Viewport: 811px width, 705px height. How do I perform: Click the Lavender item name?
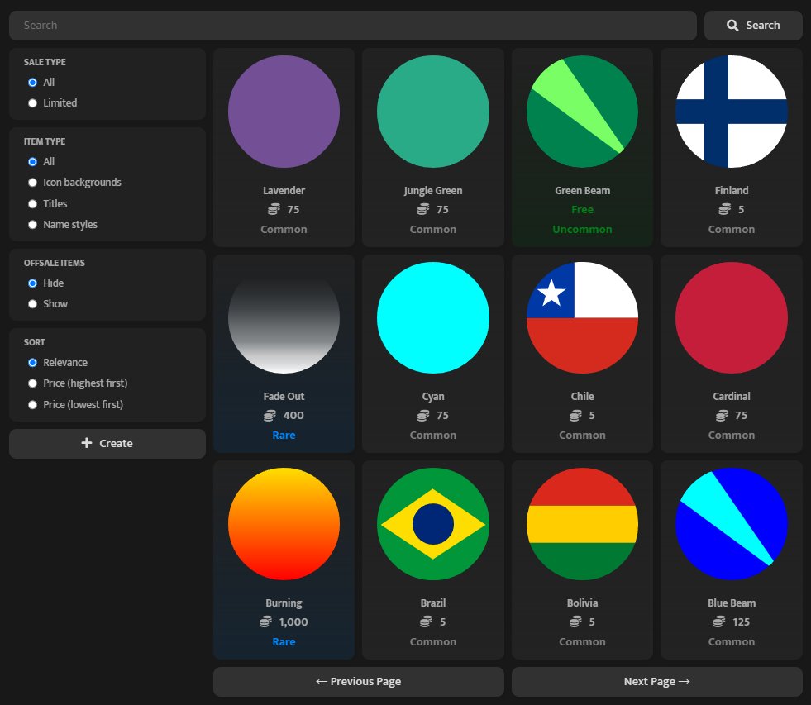(x=284, y=190)
